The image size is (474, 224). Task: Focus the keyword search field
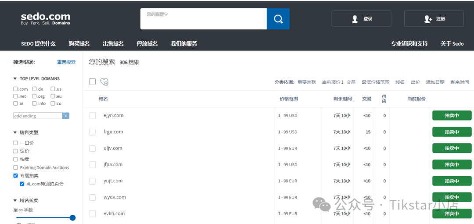click(x=204, y=19)
